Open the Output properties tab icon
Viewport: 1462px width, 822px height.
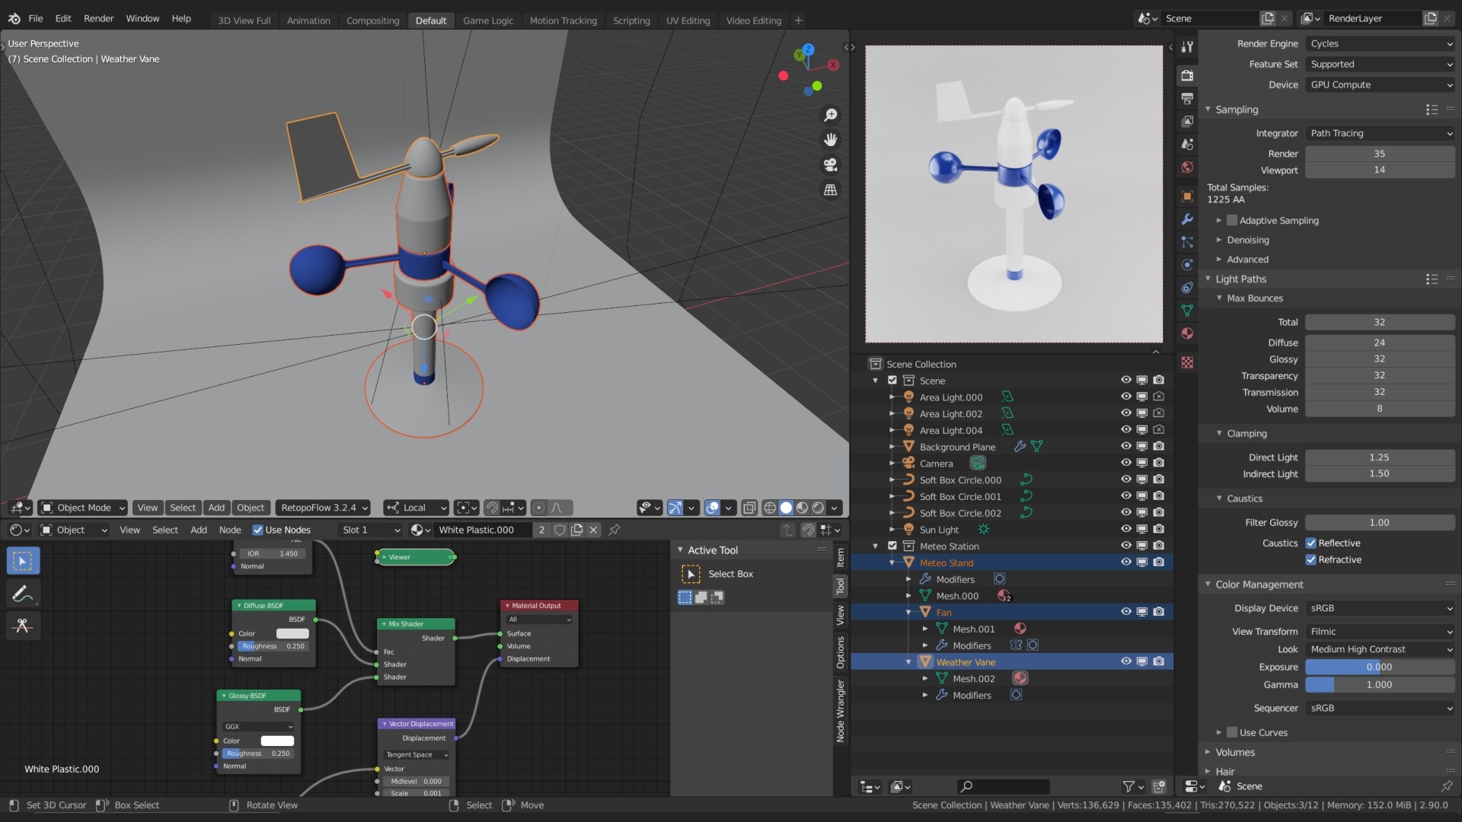point(1187,98)
